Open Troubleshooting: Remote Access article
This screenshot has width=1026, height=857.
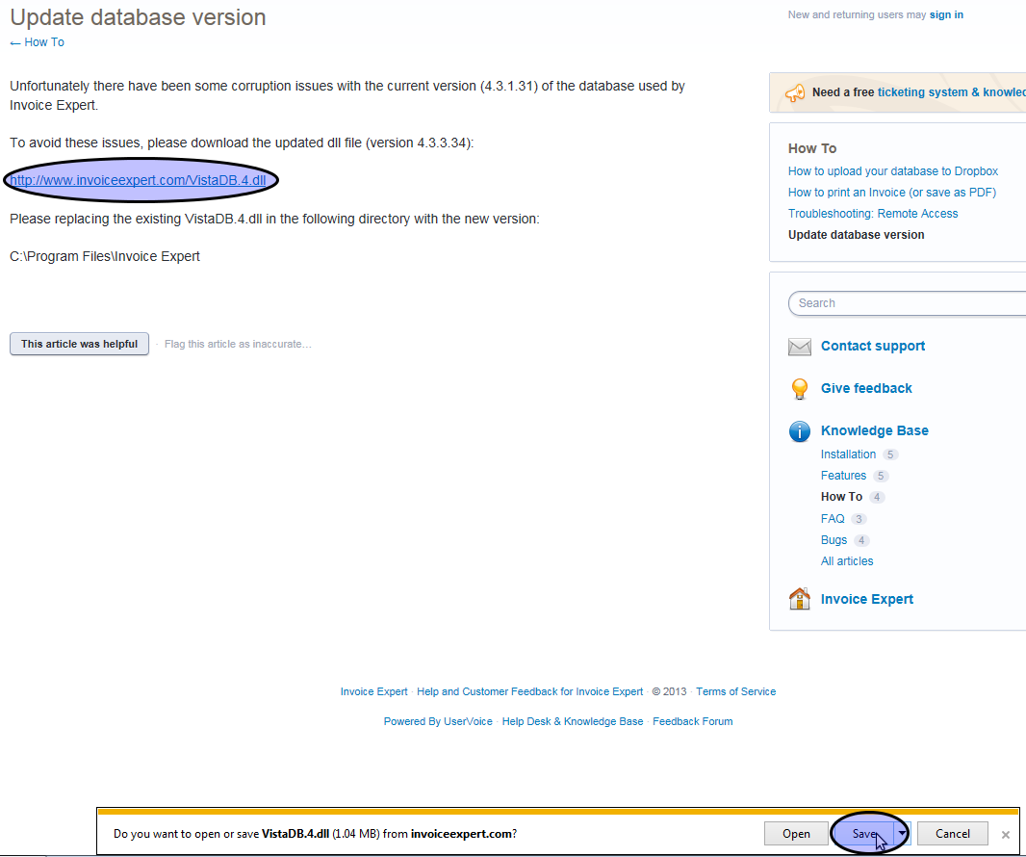[873, 214]
